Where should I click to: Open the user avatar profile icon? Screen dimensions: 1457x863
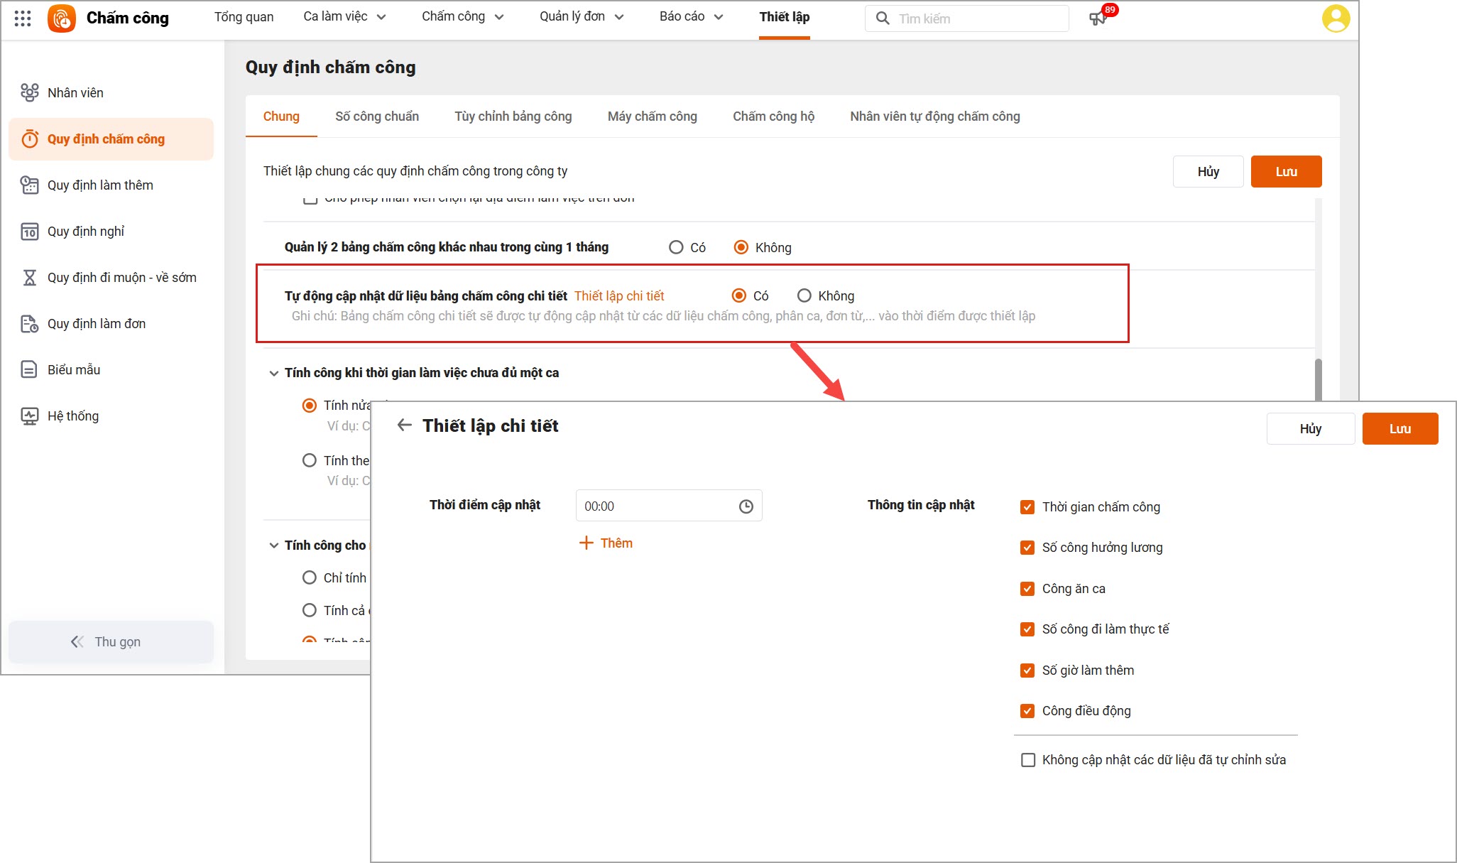[1335, 18]
